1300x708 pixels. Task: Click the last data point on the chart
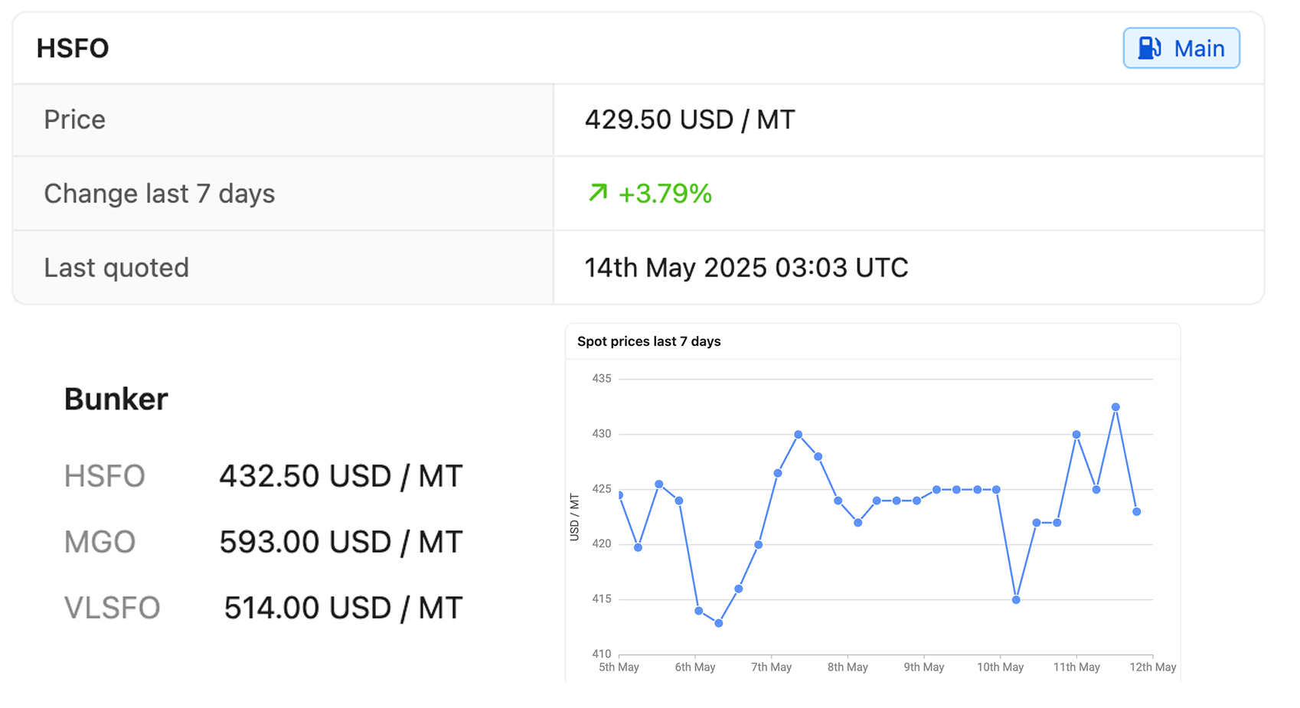1136,511
